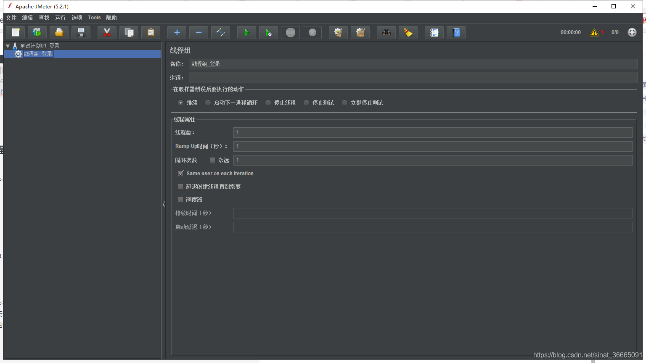Click the 00:00:00 elapsed timer
The image size is (646, 363).
(x=570, y=32)
